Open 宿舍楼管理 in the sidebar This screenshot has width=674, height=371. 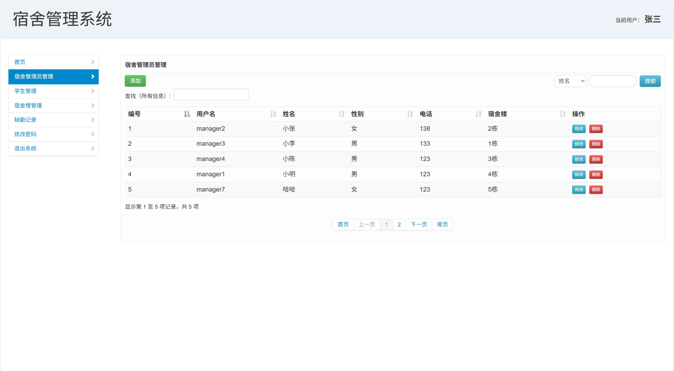pos(28,105)
